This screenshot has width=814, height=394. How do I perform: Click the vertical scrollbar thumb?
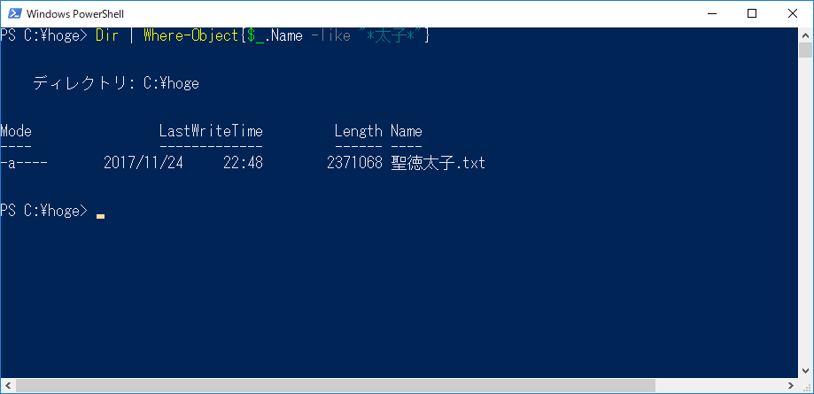(805, 50)
